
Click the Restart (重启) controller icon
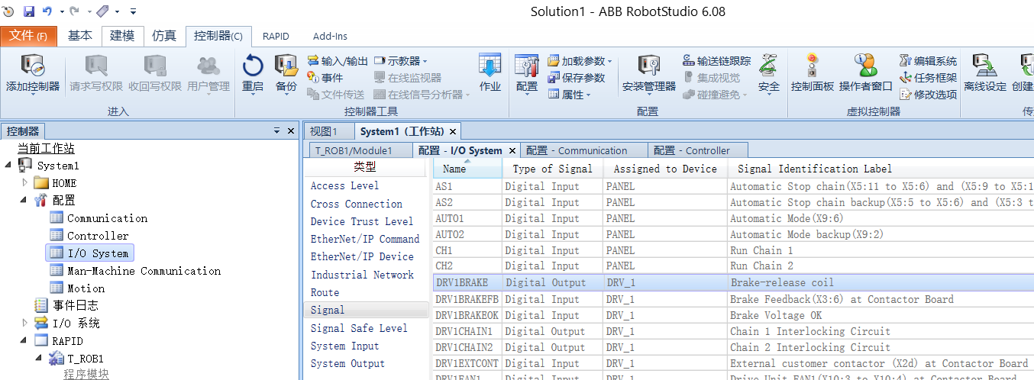[253, 73]
